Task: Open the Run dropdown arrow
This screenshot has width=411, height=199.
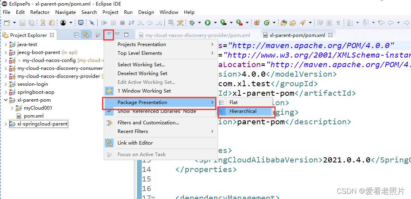Action: pyautogui.click(x=215, y=23)
